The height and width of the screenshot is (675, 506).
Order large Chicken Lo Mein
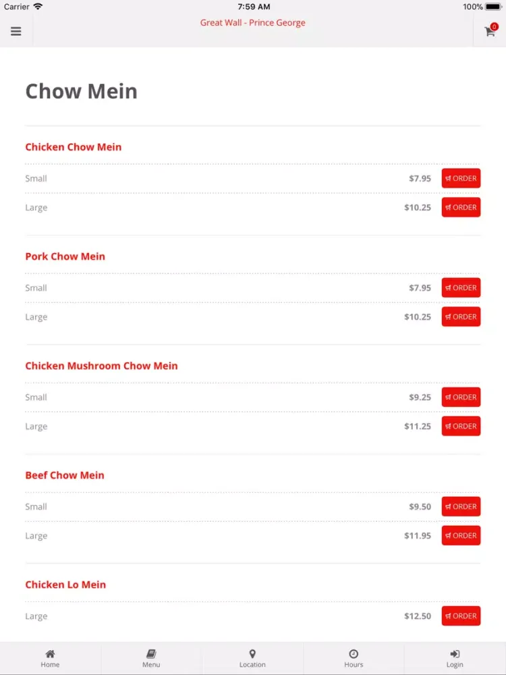click(x=461, y=616)
